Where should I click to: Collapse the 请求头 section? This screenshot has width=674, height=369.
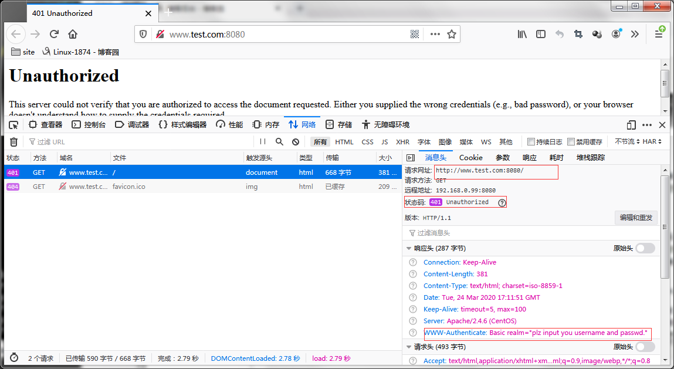[409, 347]
